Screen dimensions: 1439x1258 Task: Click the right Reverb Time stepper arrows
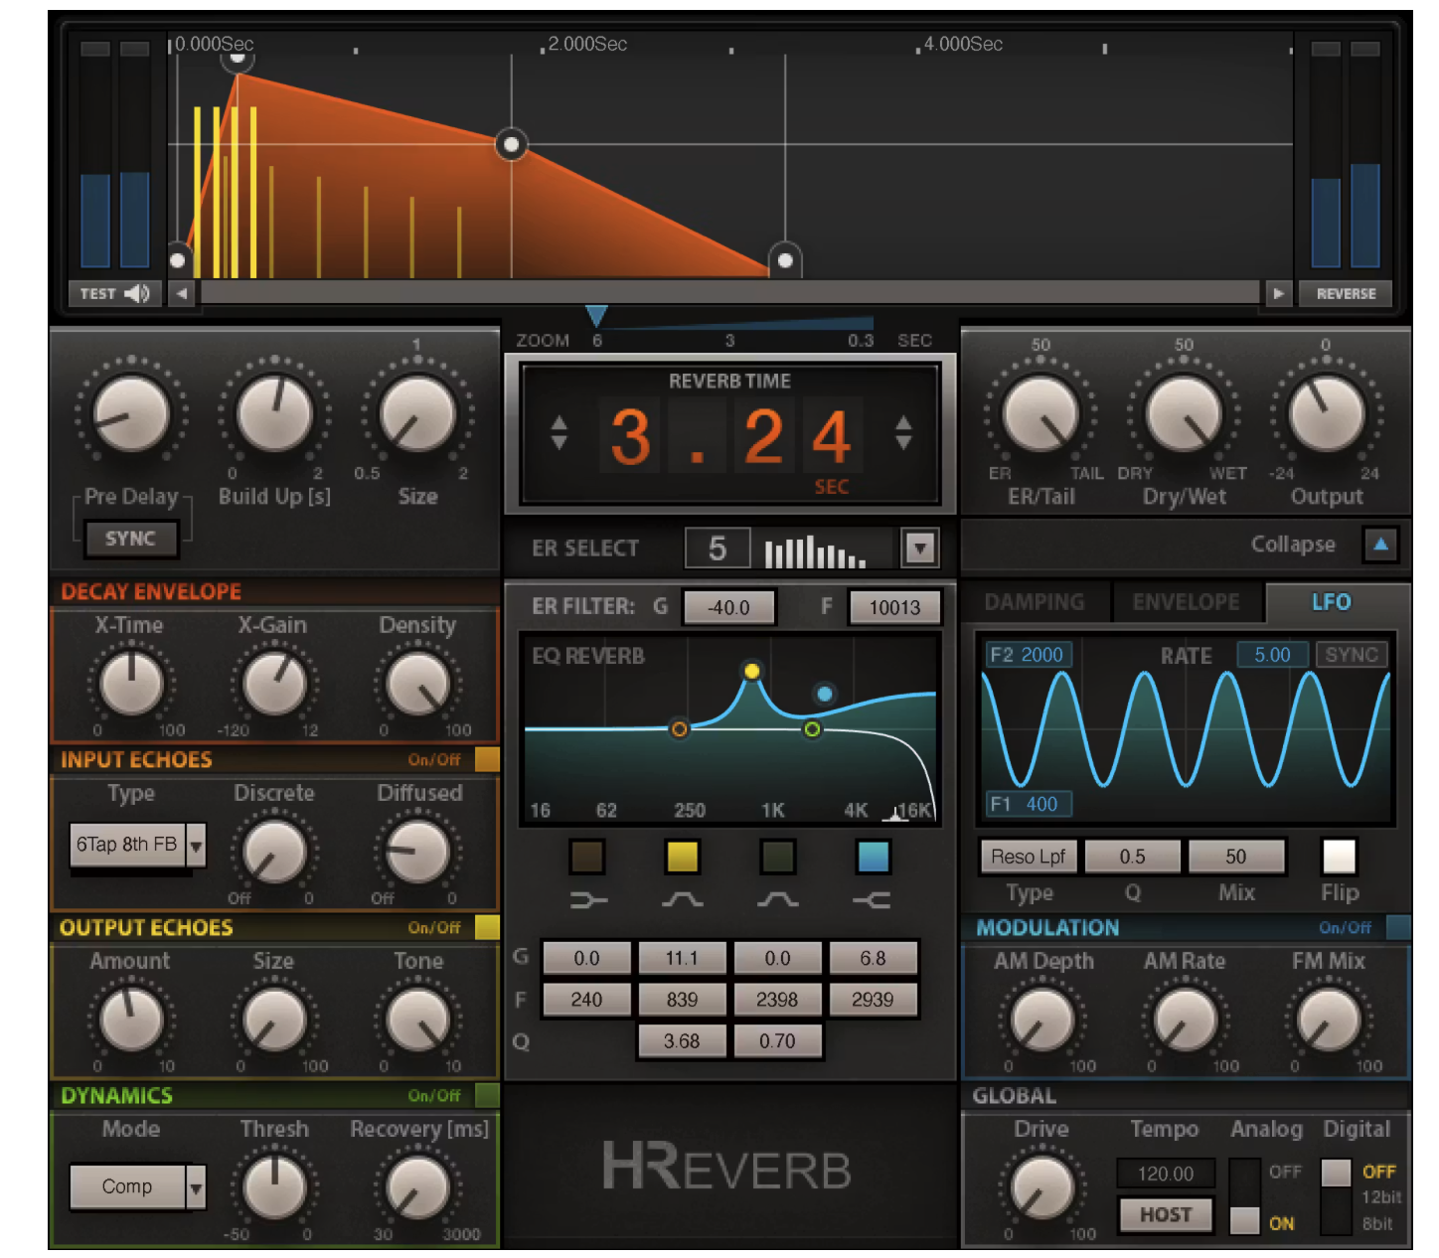902,432
